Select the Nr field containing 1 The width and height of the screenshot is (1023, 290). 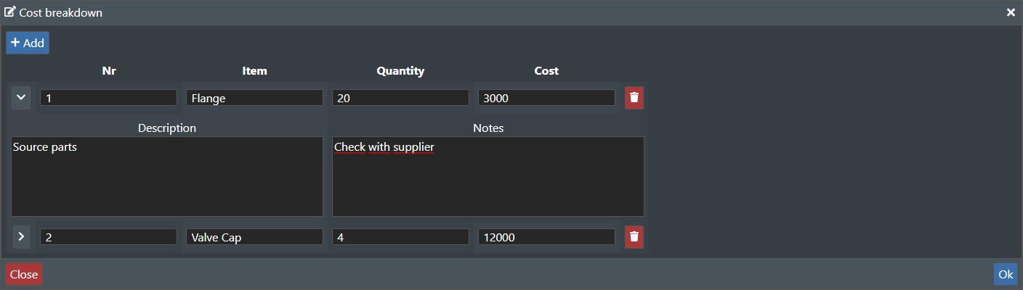pos(108,98)
